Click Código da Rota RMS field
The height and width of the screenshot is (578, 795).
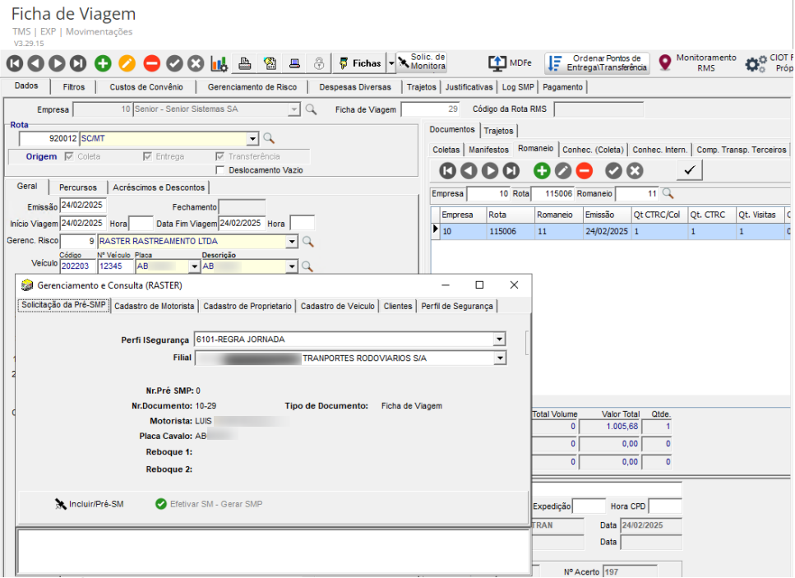point(599,109)
